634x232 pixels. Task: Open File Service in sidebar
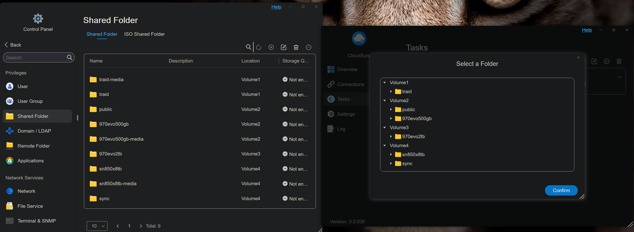tap(38, 206)
